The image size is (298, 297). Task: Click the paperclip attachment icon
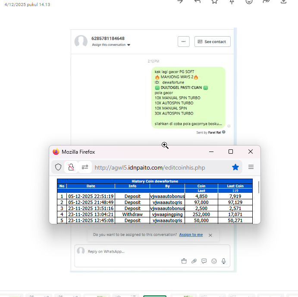194,261
